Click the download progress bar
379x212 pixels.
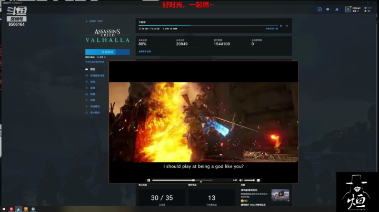point(208,25)
